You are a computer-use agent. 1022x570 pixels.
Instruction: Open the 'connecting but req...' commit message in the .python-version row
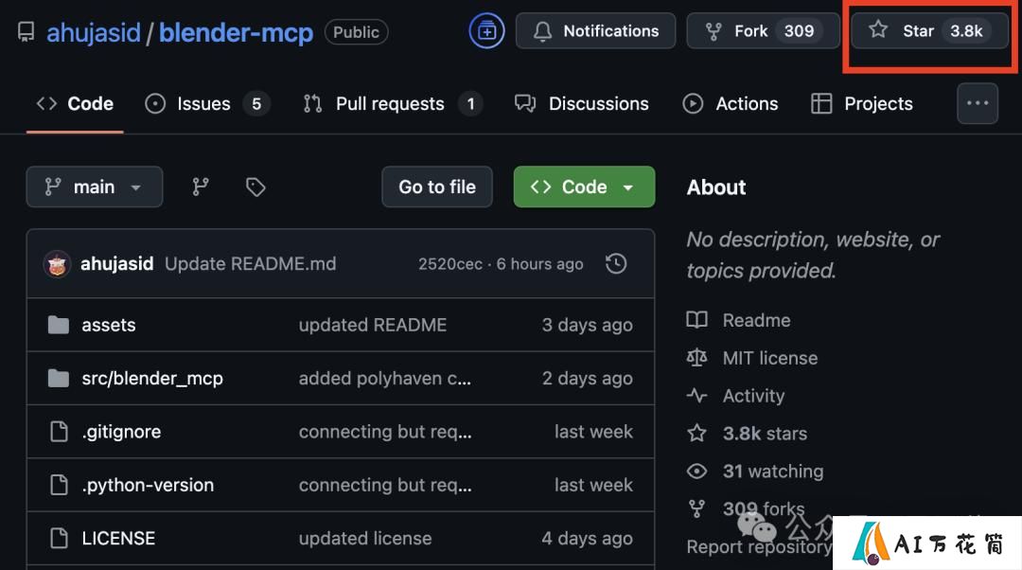[385, 485]
